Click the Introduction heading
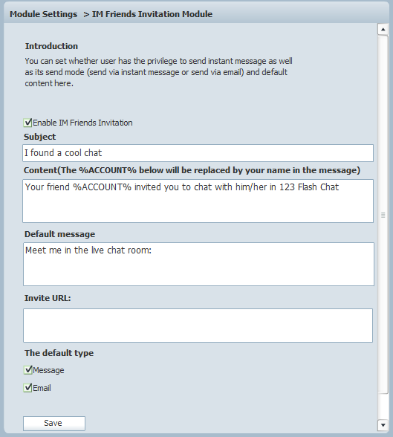The height and width of the screenshot is (437, 393). (51, 46)
